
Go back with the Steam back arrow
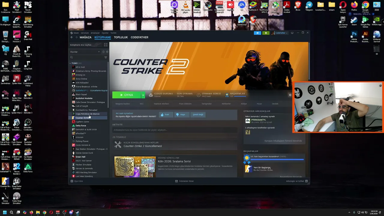72,37
